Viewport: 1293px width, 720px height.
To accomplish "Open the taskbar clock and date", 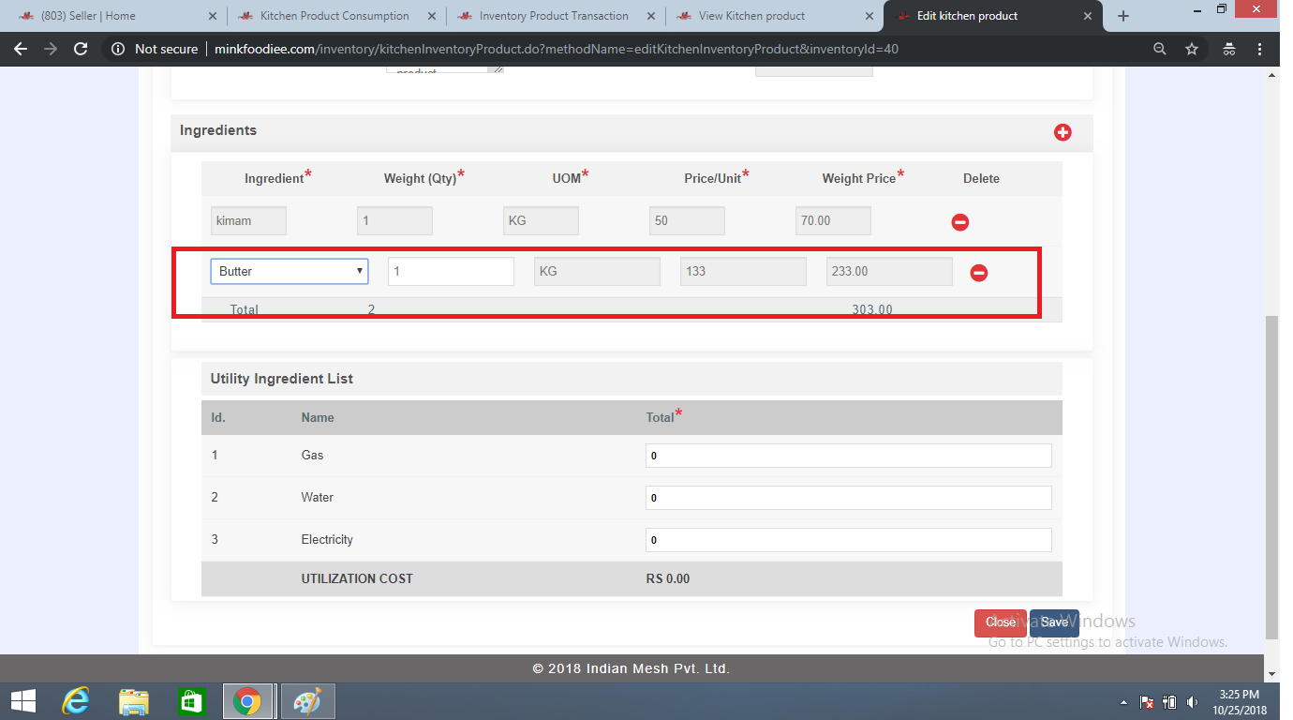I will [x=1239, y=702].
